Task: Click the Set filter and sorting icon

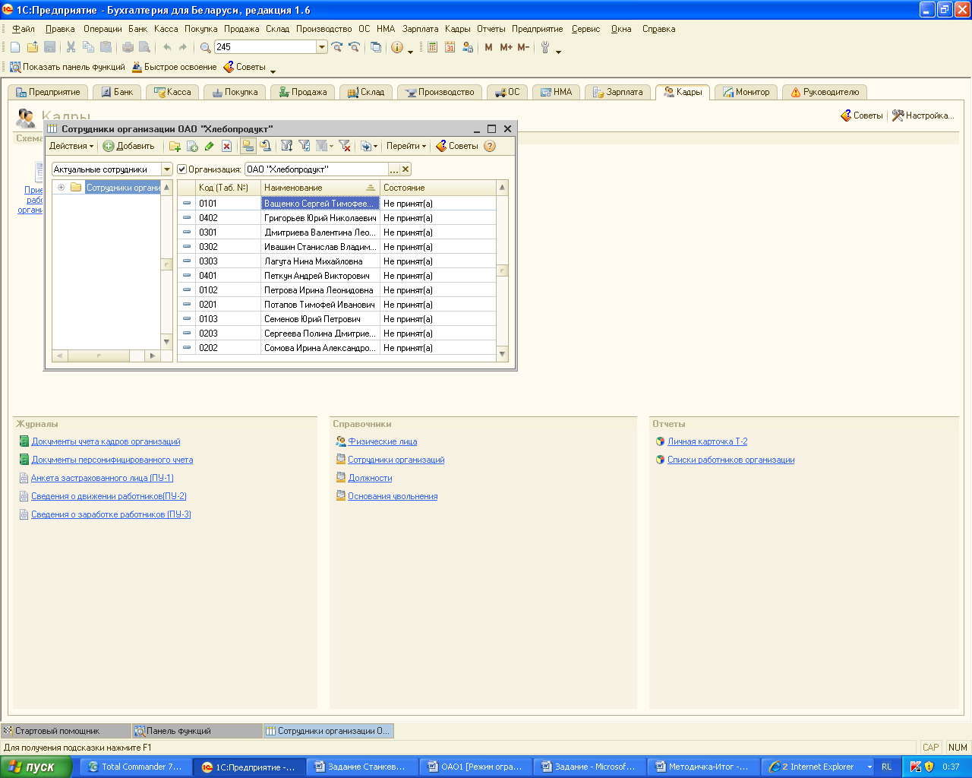Action: click(x=287, y=146)
